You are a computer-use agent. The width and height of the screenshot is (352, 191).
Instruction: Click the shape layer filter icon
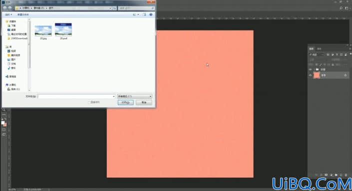tap(341, 55)
